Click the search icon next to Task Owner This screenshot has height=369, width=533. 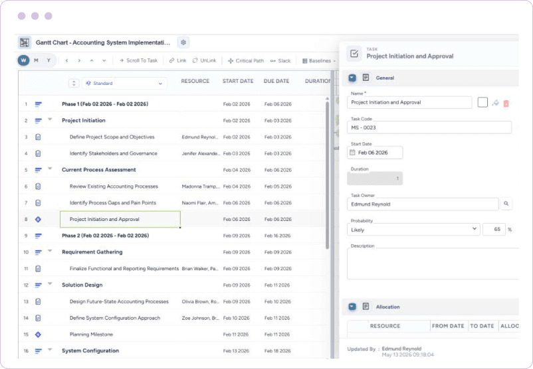[x=506, y=204]
